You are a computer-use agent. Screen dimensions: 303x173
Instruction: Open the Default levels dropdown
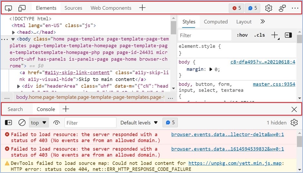point(139,123)
